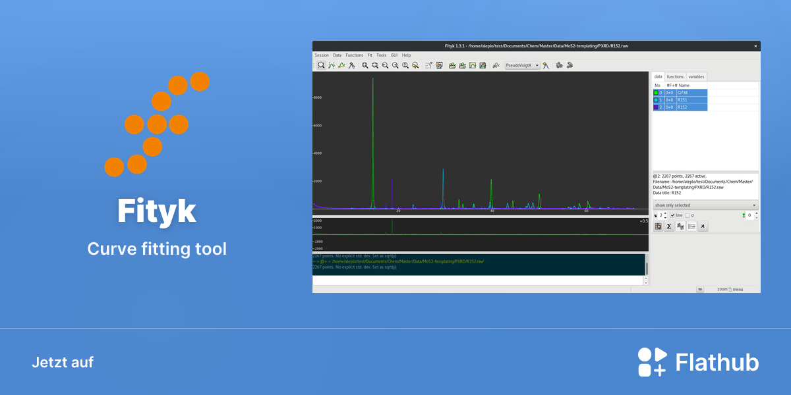Select the Q738 dataset row
Screen dimensions: 791x395
[680, 93]
